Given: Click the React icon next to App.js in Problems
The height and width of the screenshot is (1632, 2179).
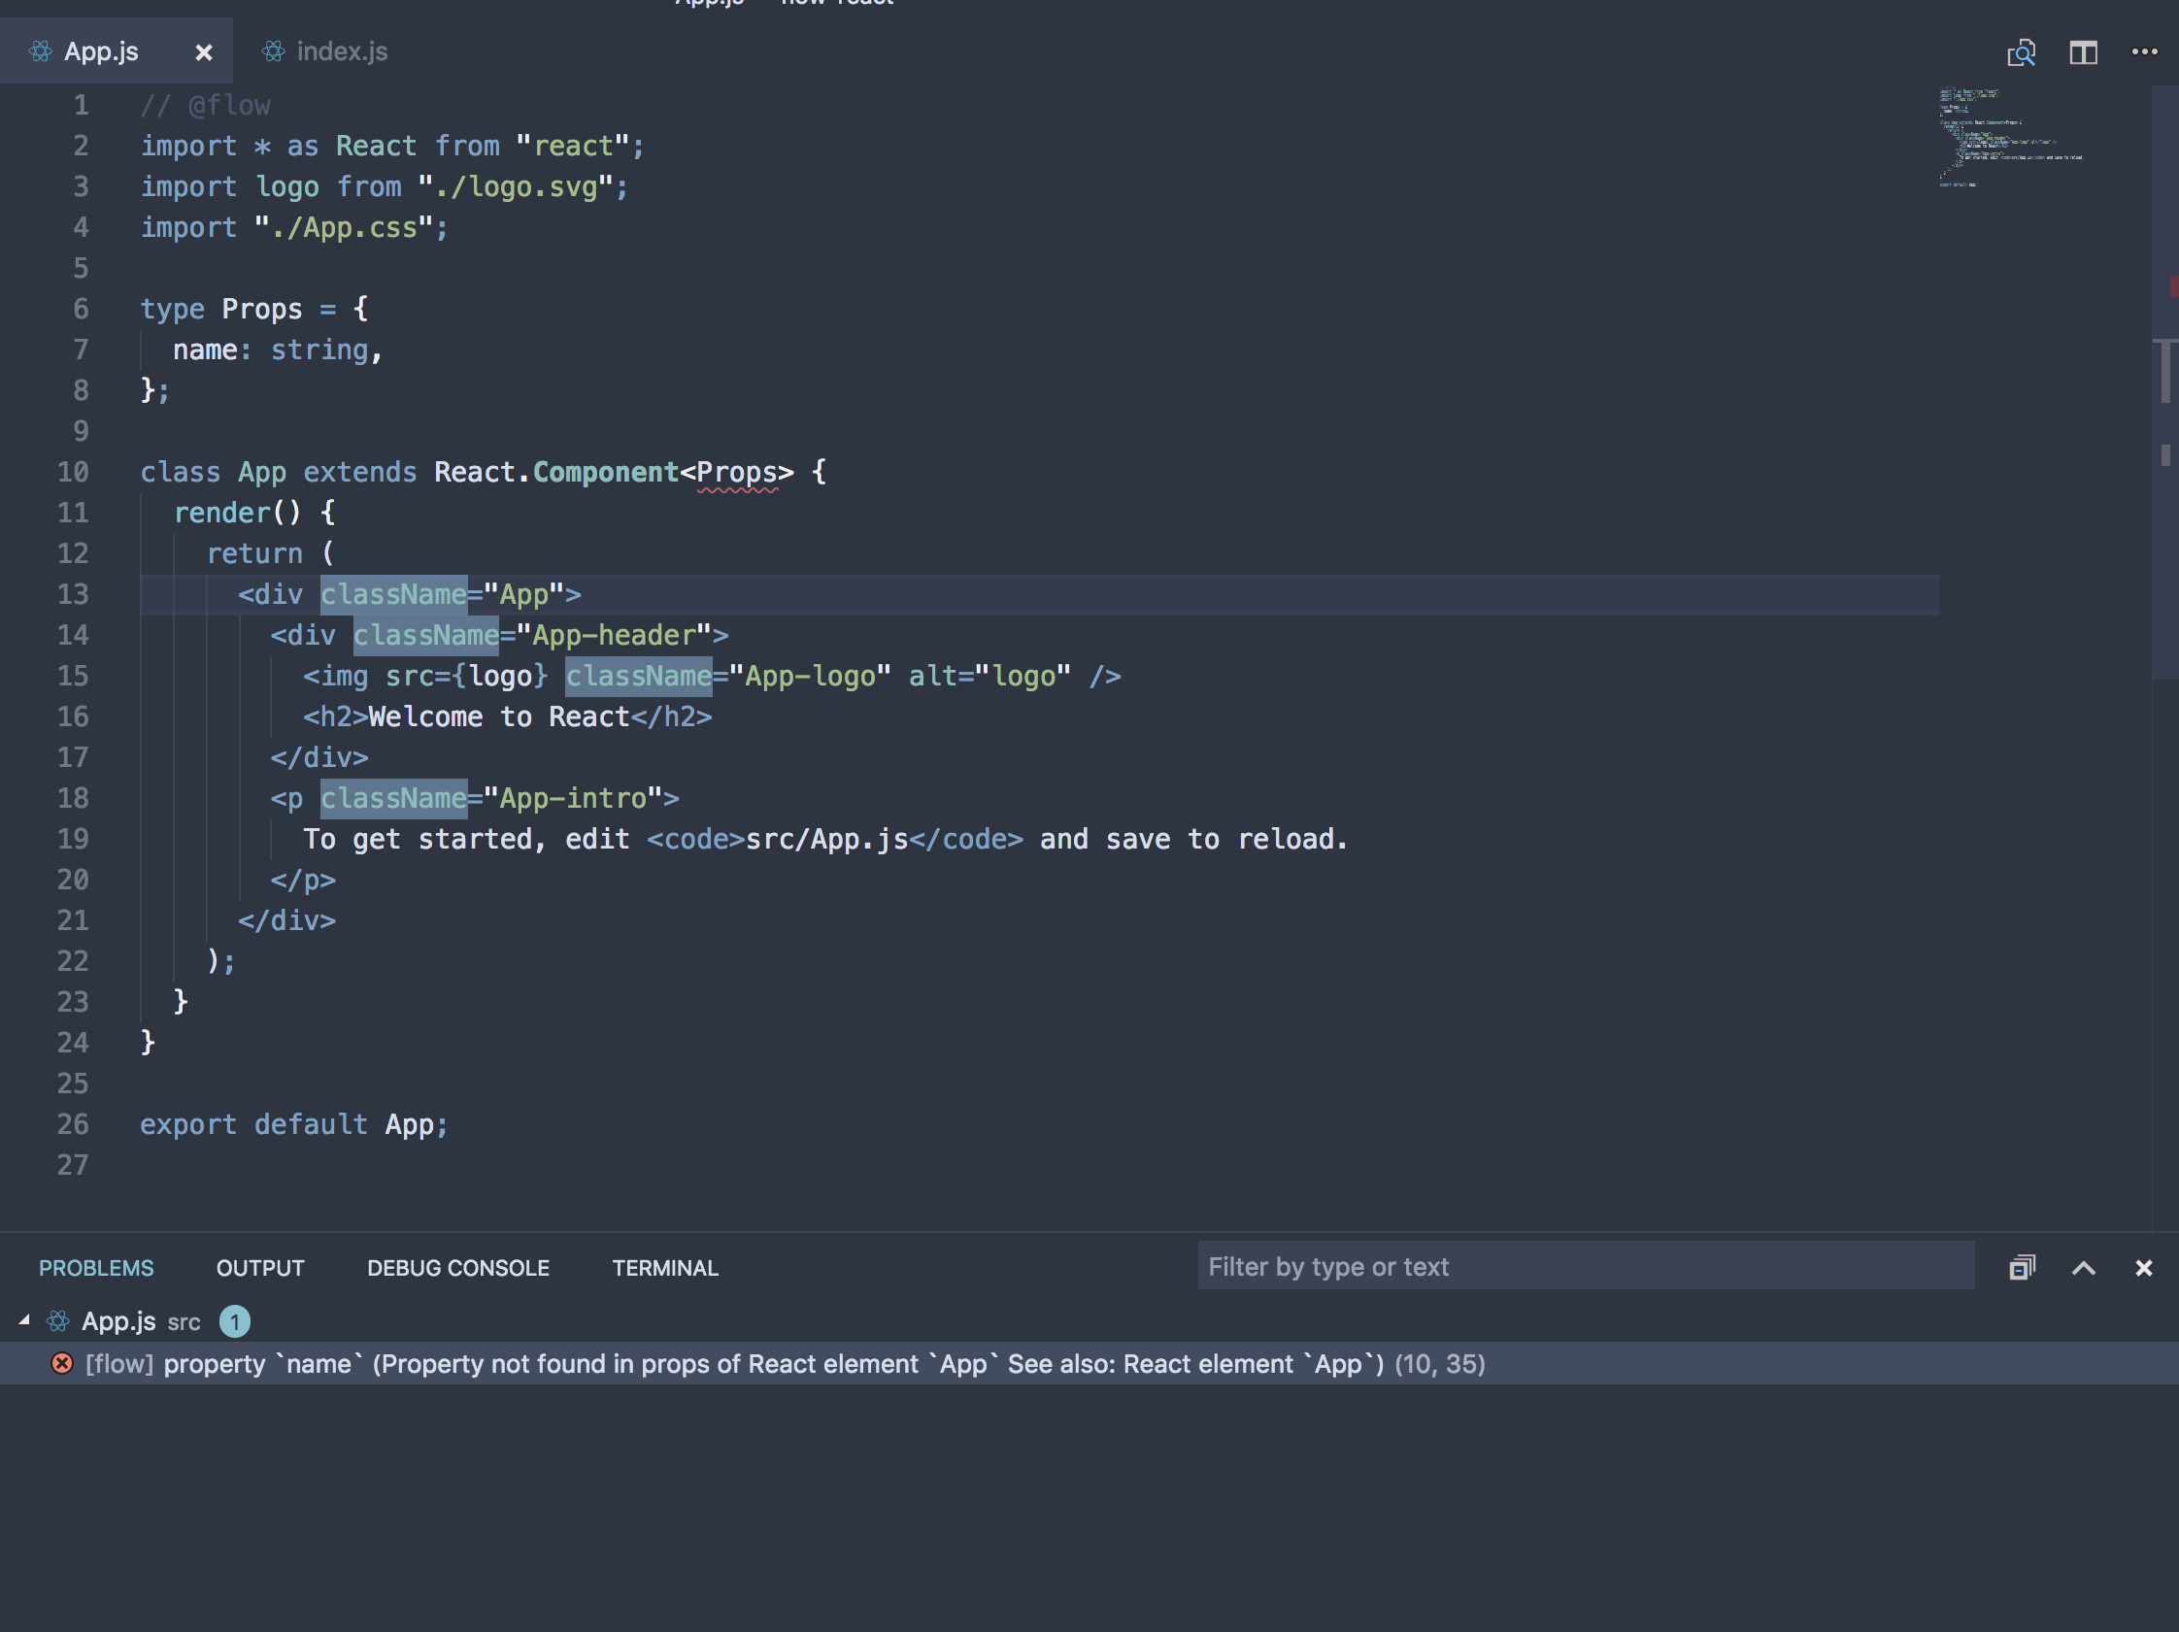Looking at the screenshot, I should click(x=58, y=1320).
